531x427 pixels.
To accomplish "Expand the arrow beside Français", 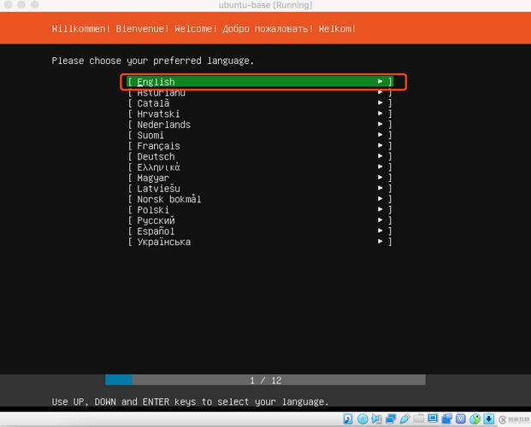I will [381, 146].
